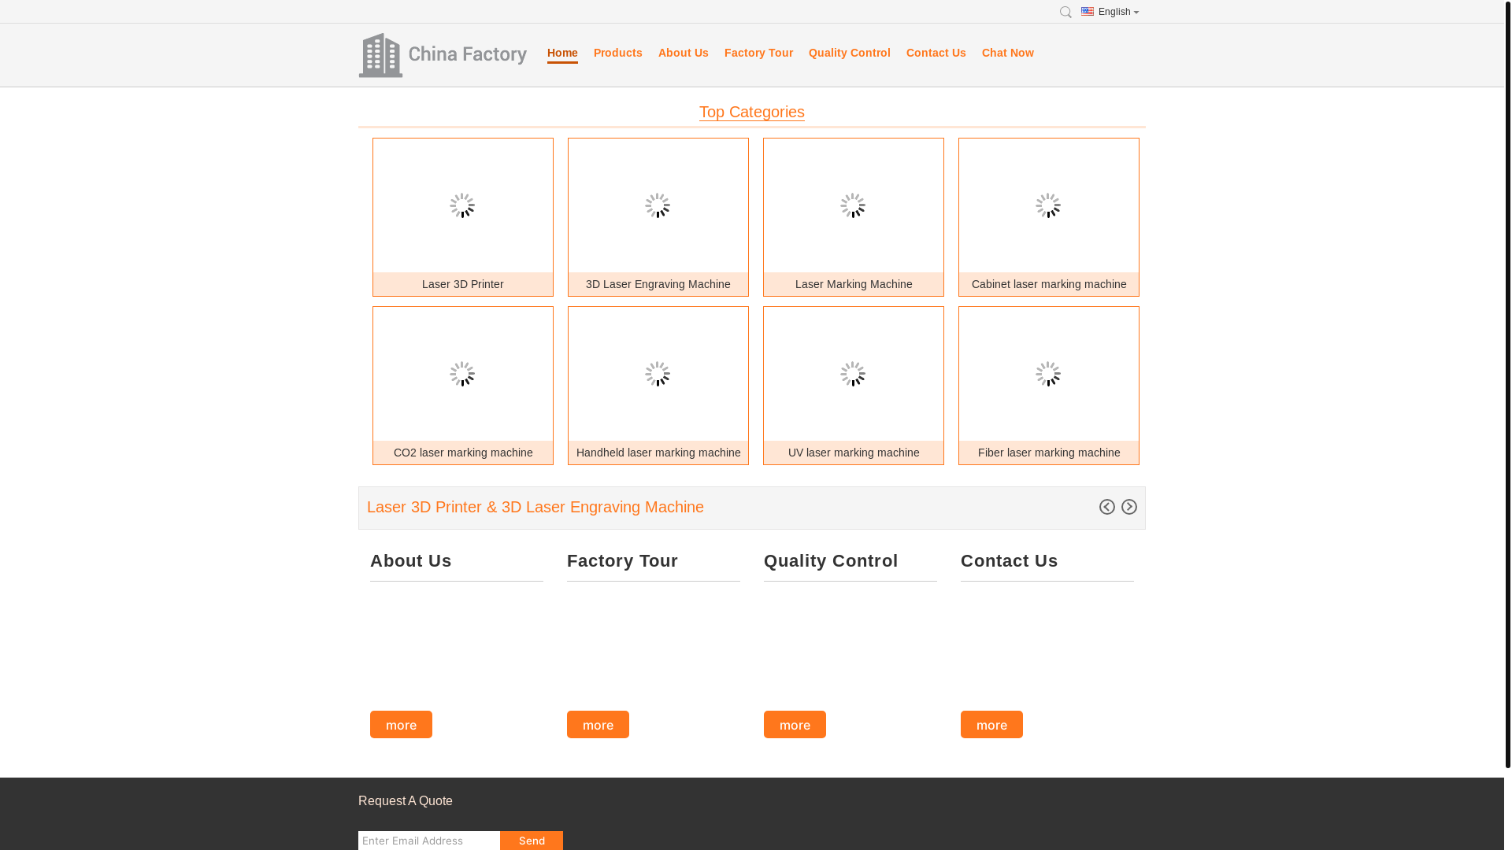Focus the Enter Email Address field
Image resolution: width=1512 pixels, height=850 pixels.
pyautogui.click(x=429, y=841)
